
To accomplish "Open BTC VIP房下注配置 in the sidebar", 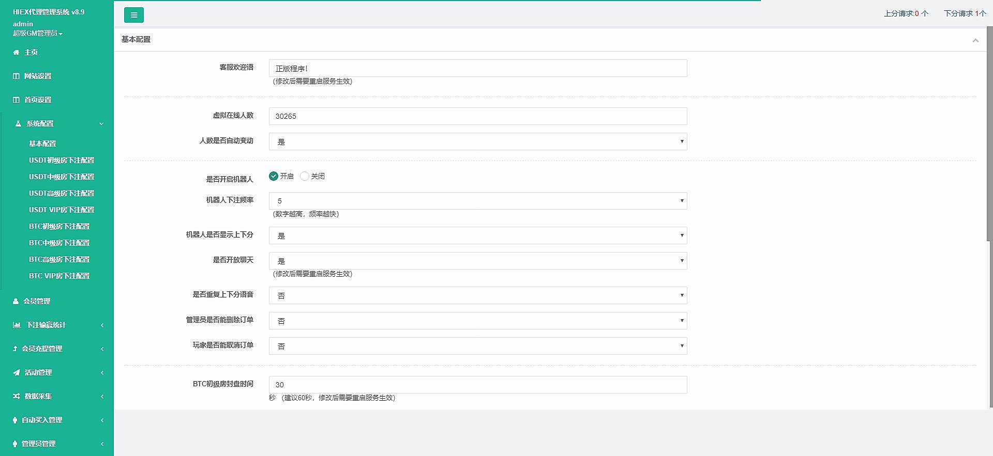I will tap(59, 276).
